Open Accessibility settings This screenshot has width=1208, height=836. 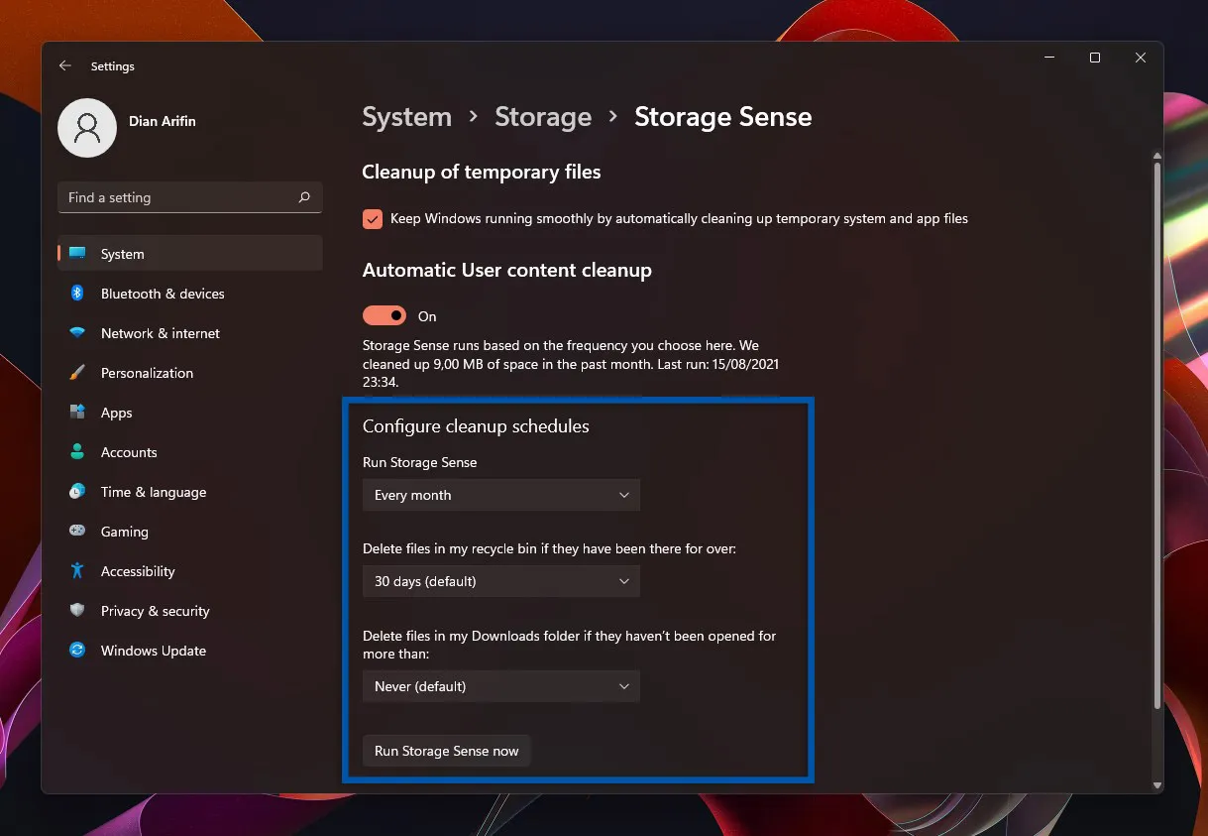coord(138,571)
